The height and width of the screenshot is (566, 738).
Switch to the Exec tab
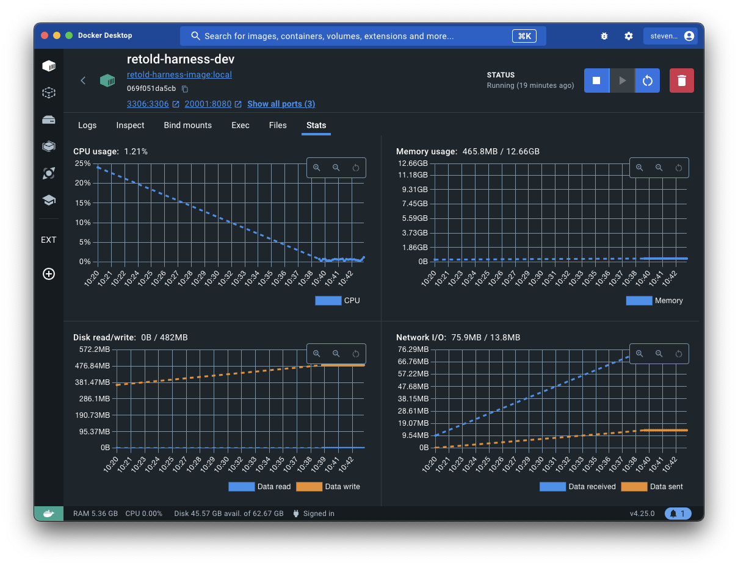(241, 125)
